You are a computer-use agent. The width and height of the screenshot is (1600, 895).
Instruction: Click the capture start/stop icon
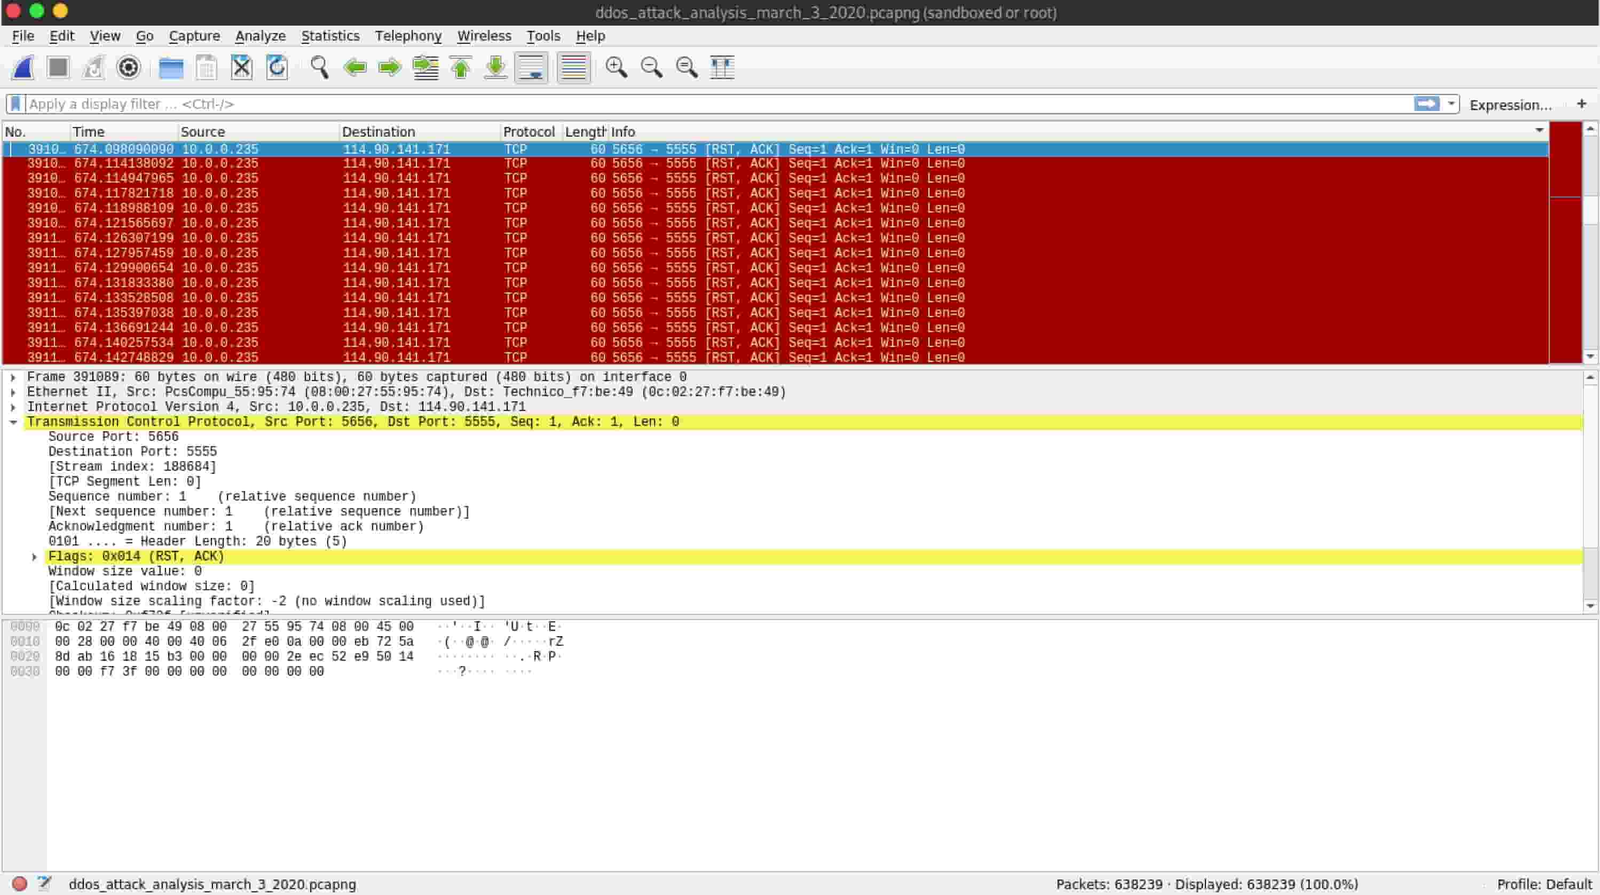point(58,68)
